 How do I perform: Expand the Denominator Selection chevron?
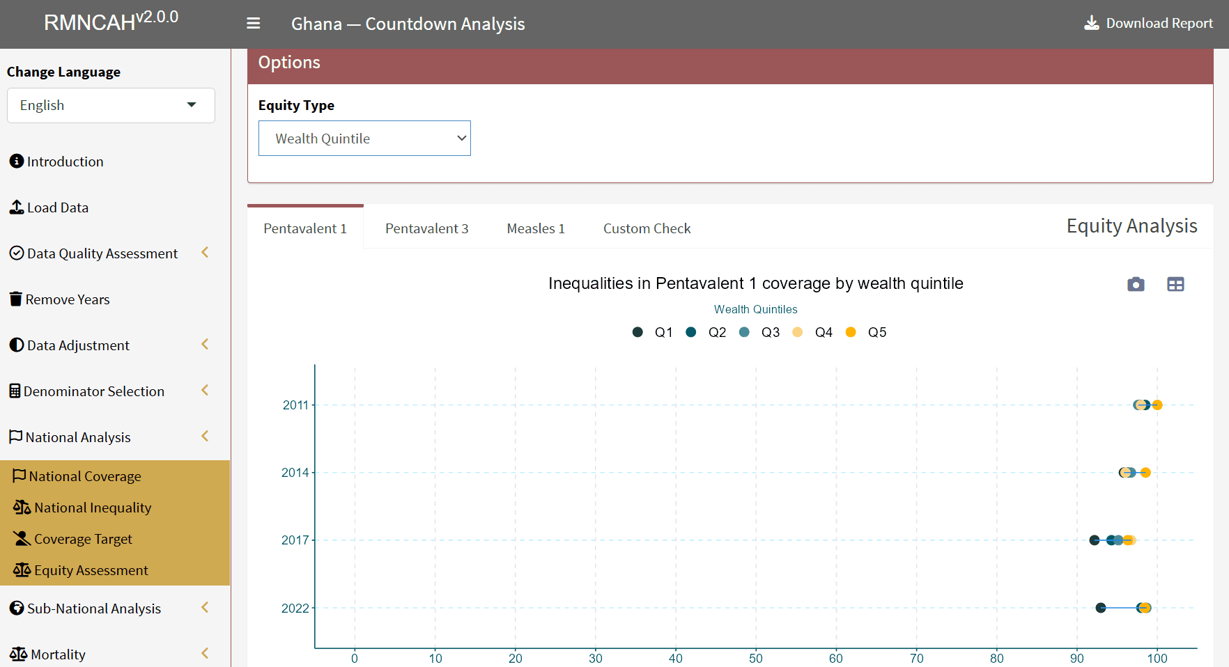[x=206, y=390]
